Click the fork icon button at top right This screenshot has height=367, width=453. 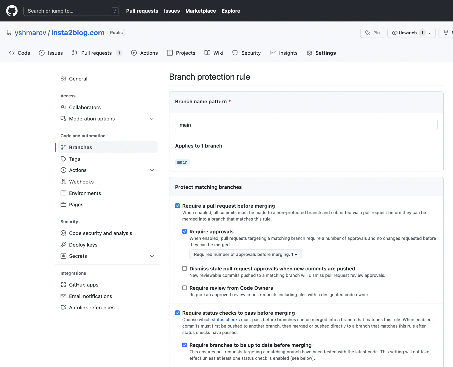pos(446,33)
